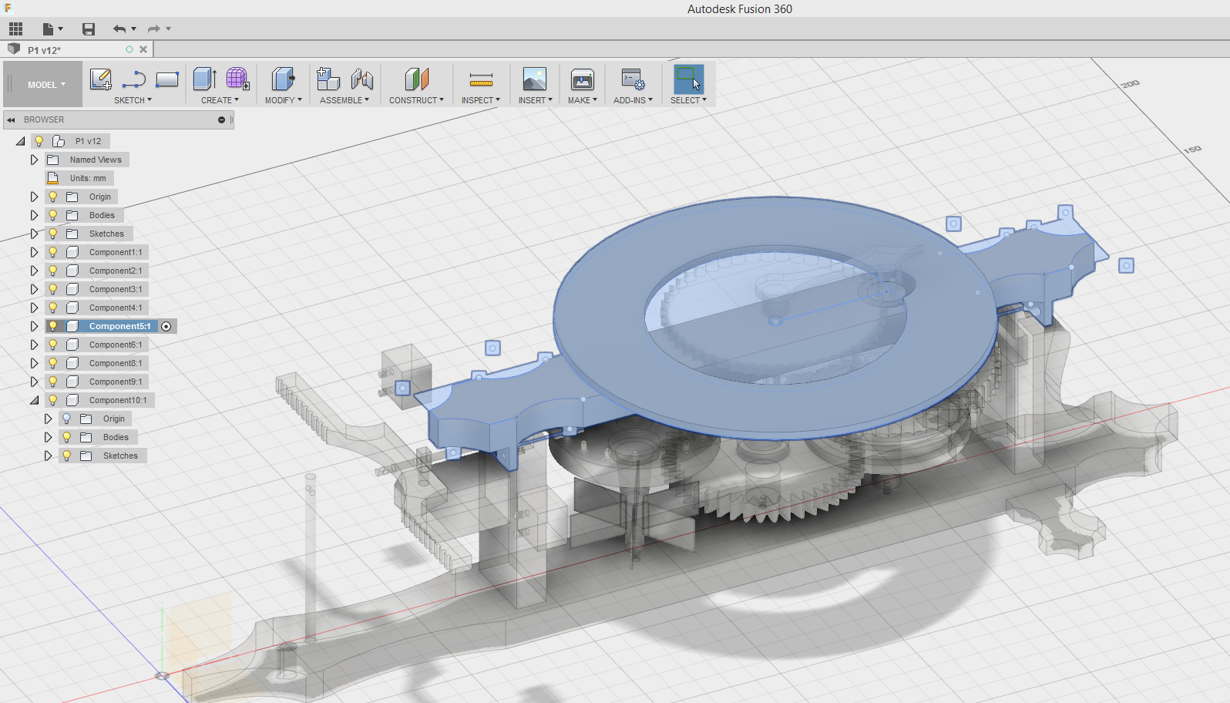Click the New Component icon in Assemble
This screenshot has height=703, width=1230.
(x=328, y=79)
